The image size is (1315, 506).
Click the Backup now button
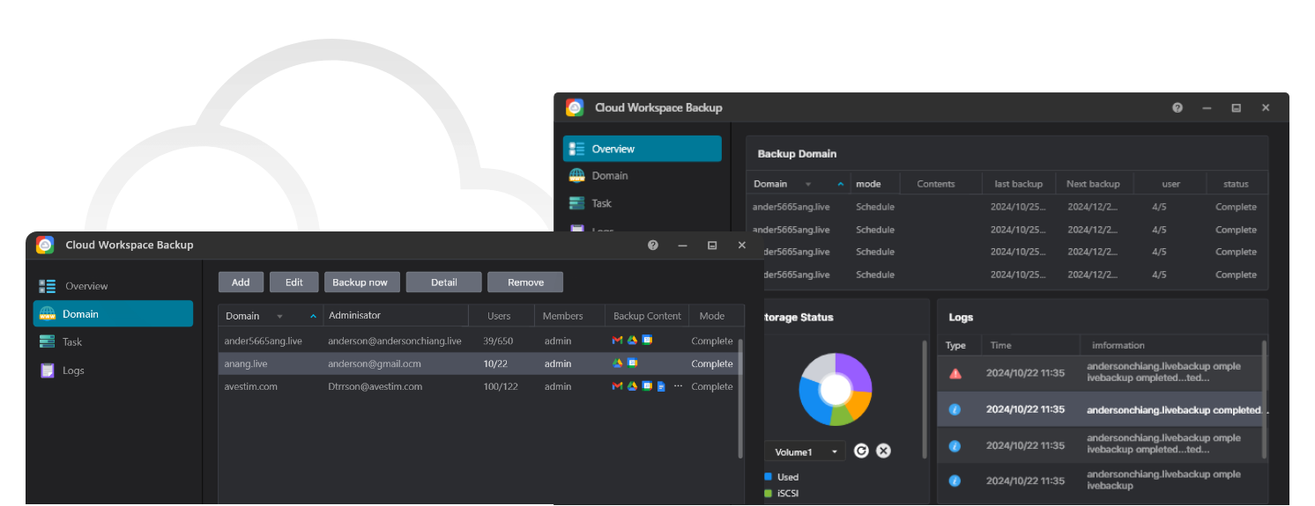[361, 282]
